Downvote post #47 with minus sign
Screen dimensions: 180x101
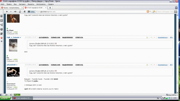point(155,65)
